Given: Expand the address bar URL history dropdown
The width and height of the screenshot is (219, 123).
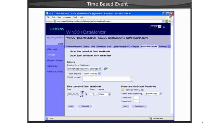Looking at the screenshot, I should [163, 21].
